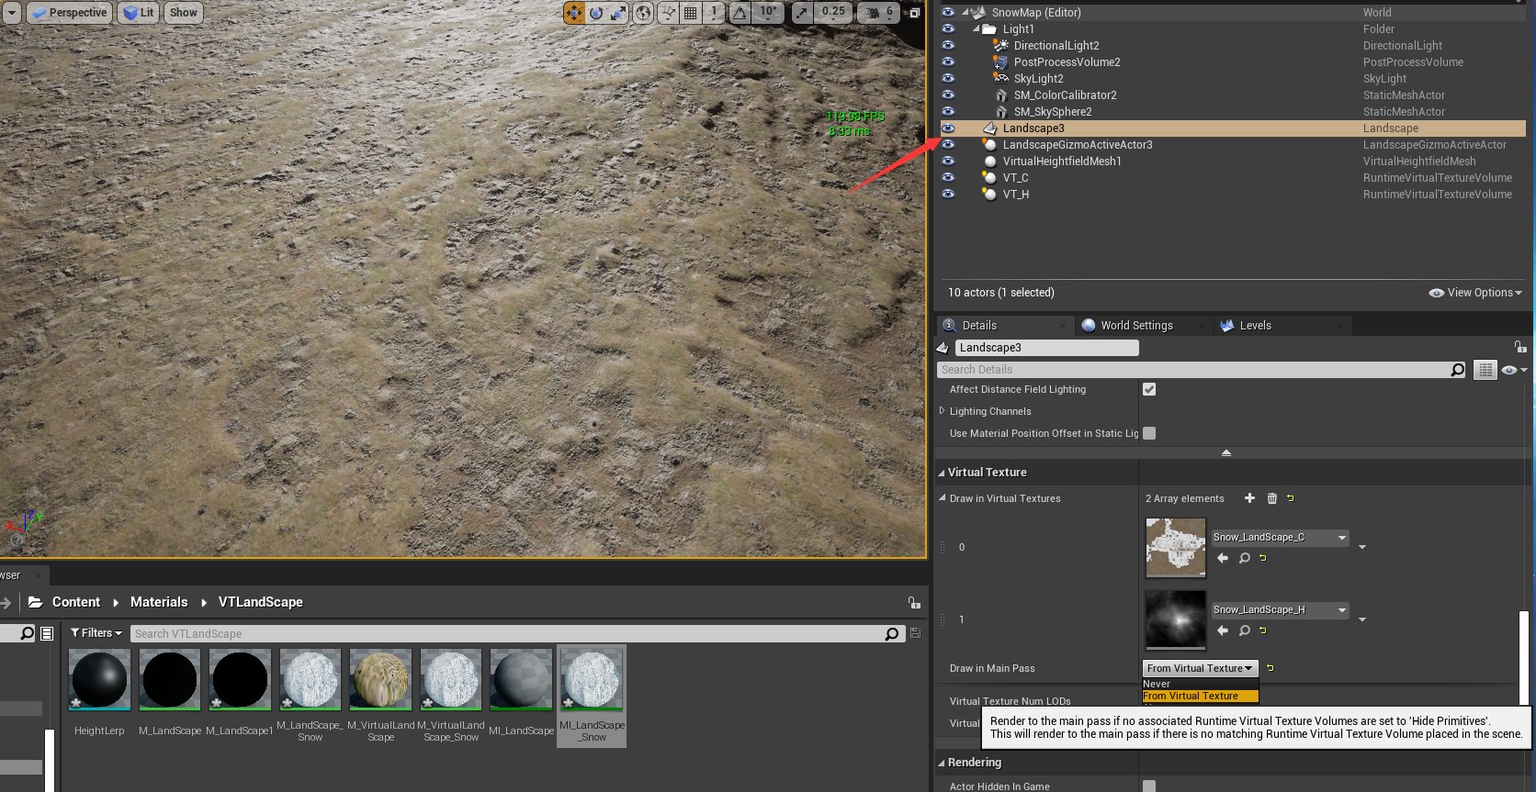Click the Lit view mode button
Viewport: 1536px width, 792px height.
point(139,13)
